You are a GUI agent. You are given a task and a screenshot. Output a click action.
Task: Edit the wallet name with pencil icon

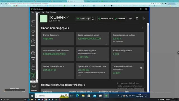point(68,17)
